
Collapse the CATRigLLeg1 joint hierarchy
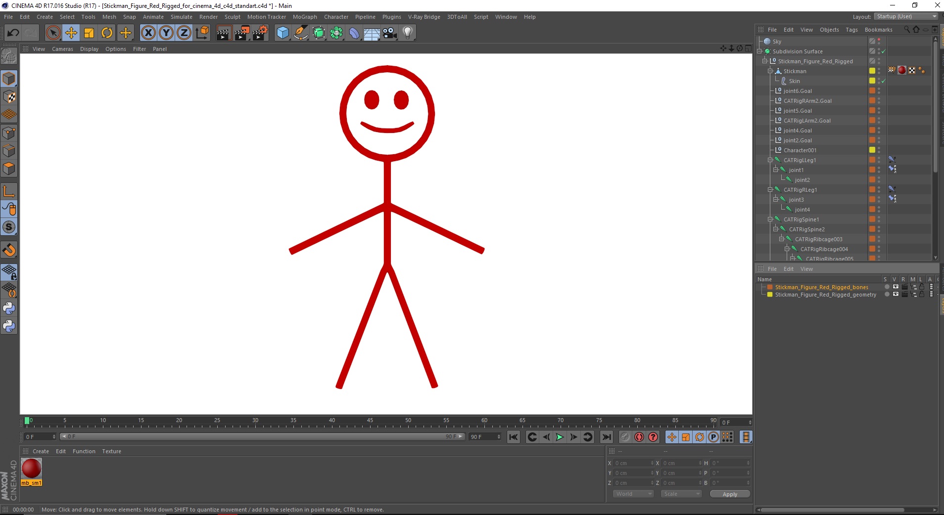tap(770, 160)
